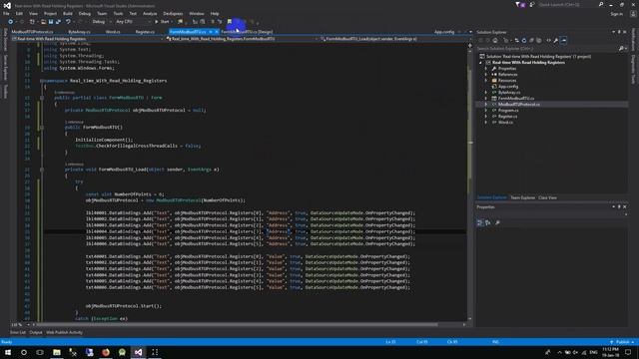Expand the Program.cs node

click(x=486, y=111)
